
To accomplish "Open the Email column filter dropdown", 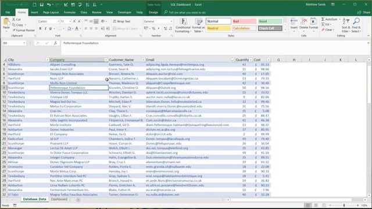I will [x=233, y=60].
